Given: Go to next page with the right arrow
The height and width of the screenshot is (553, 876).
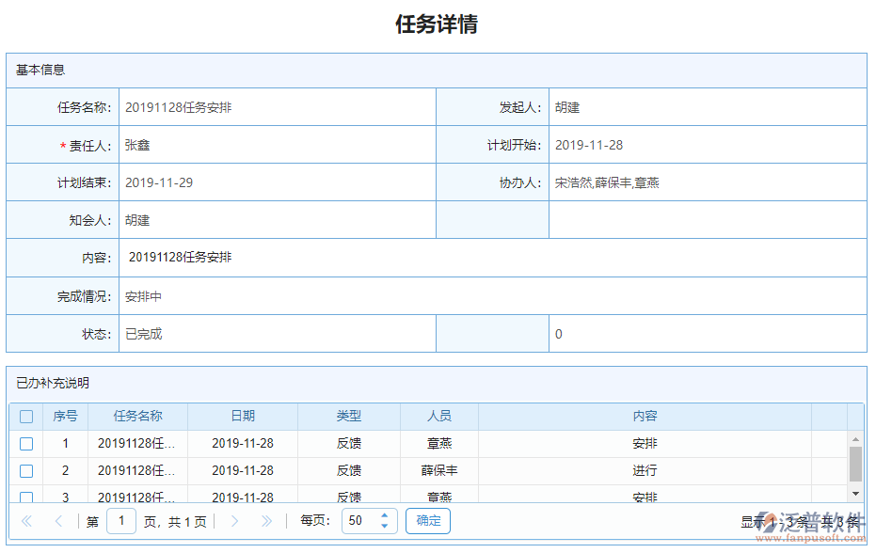Looking at the screenshot, I should click(234, 520).
